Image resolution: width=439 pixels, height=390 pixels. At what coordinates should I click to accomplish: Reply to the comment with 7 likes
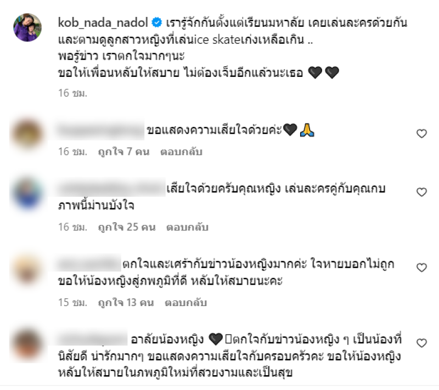181,151
